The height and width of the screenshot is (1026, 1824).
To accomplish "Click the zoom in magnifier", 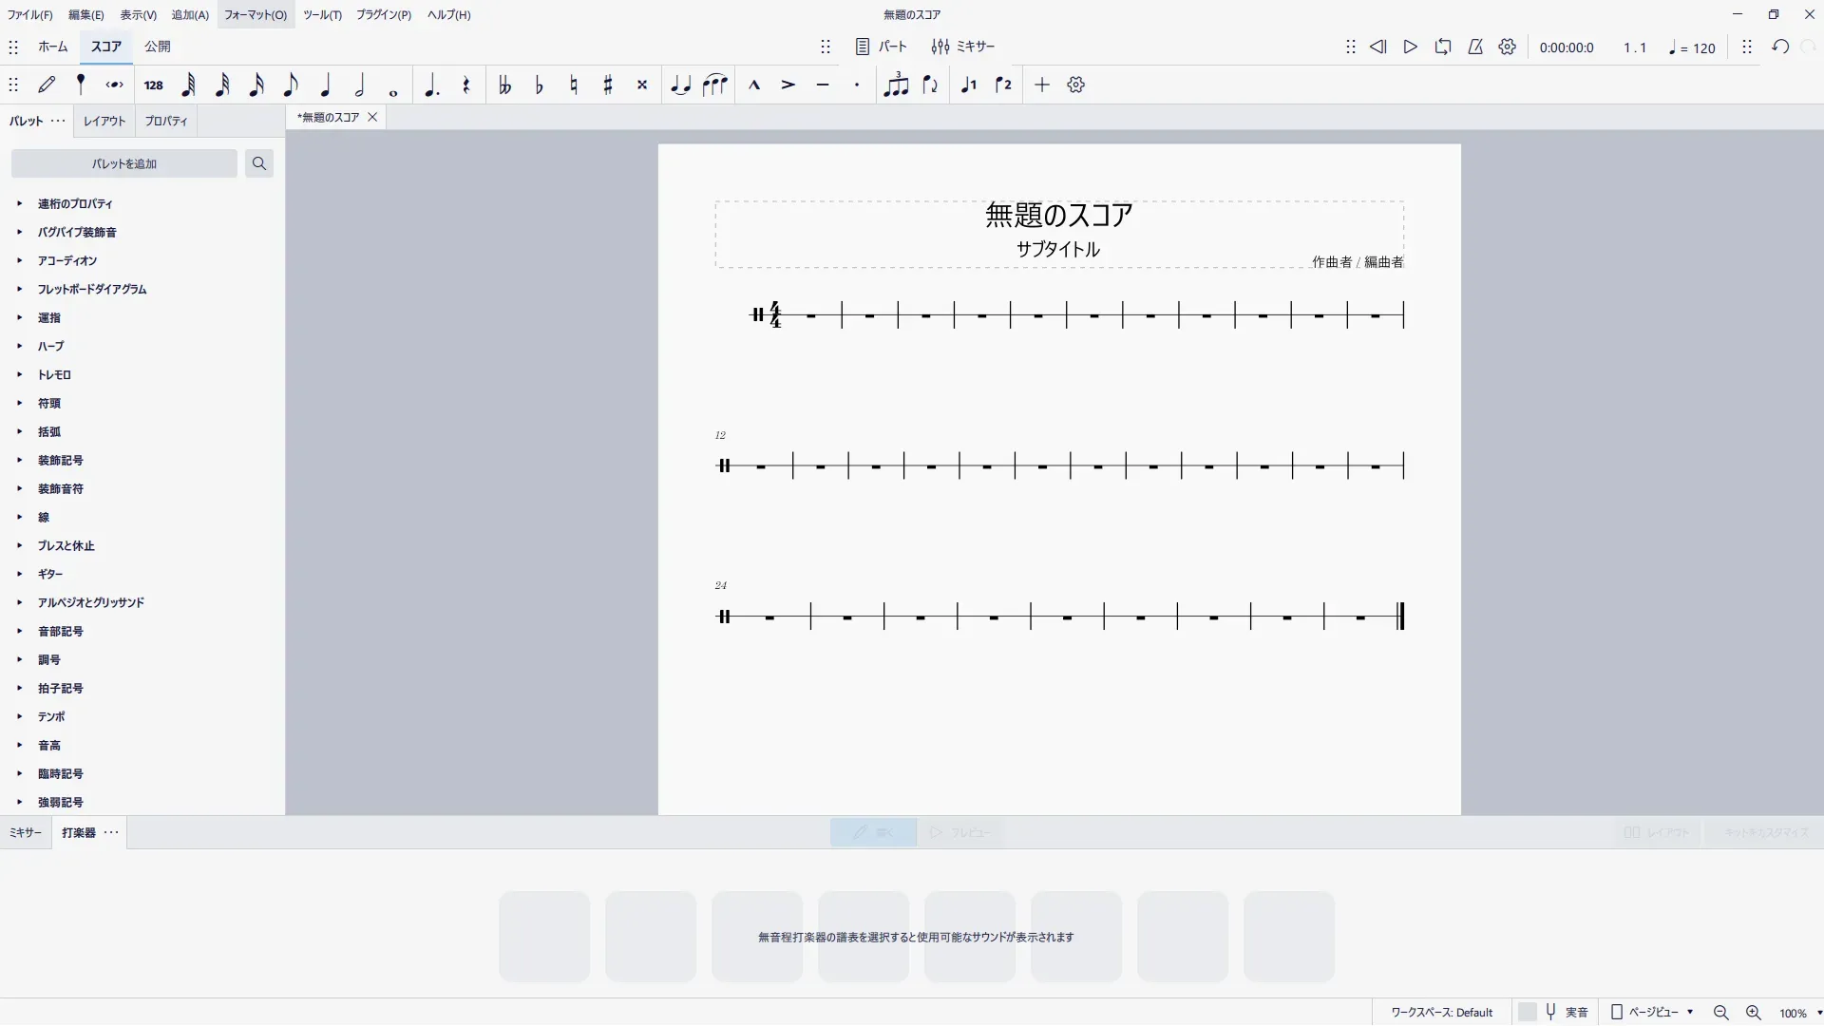I will (1754, 1013).
